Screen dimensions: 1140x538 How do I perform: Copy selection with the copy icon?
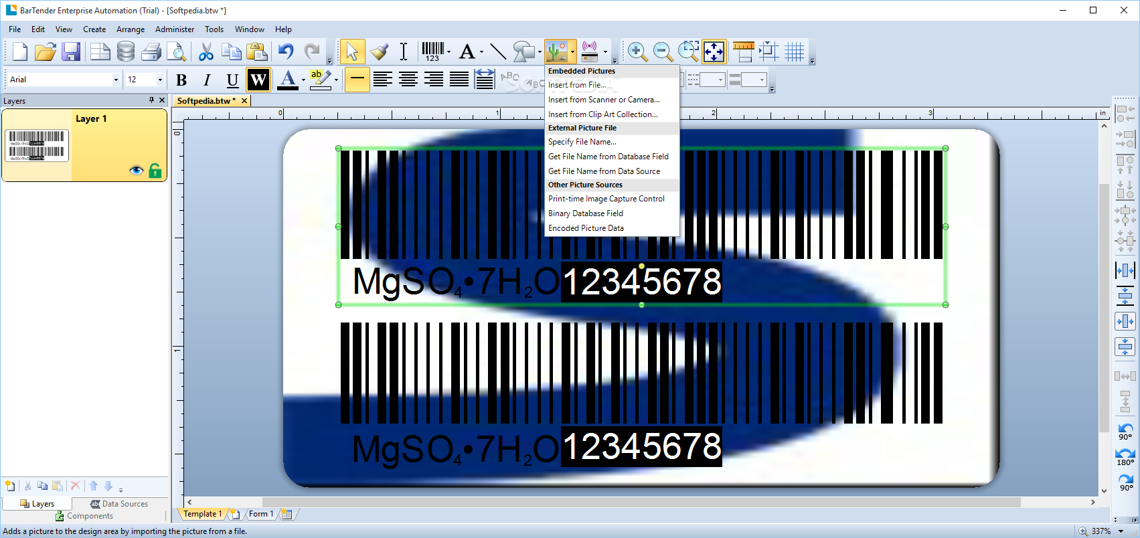(x=232, y=52)
